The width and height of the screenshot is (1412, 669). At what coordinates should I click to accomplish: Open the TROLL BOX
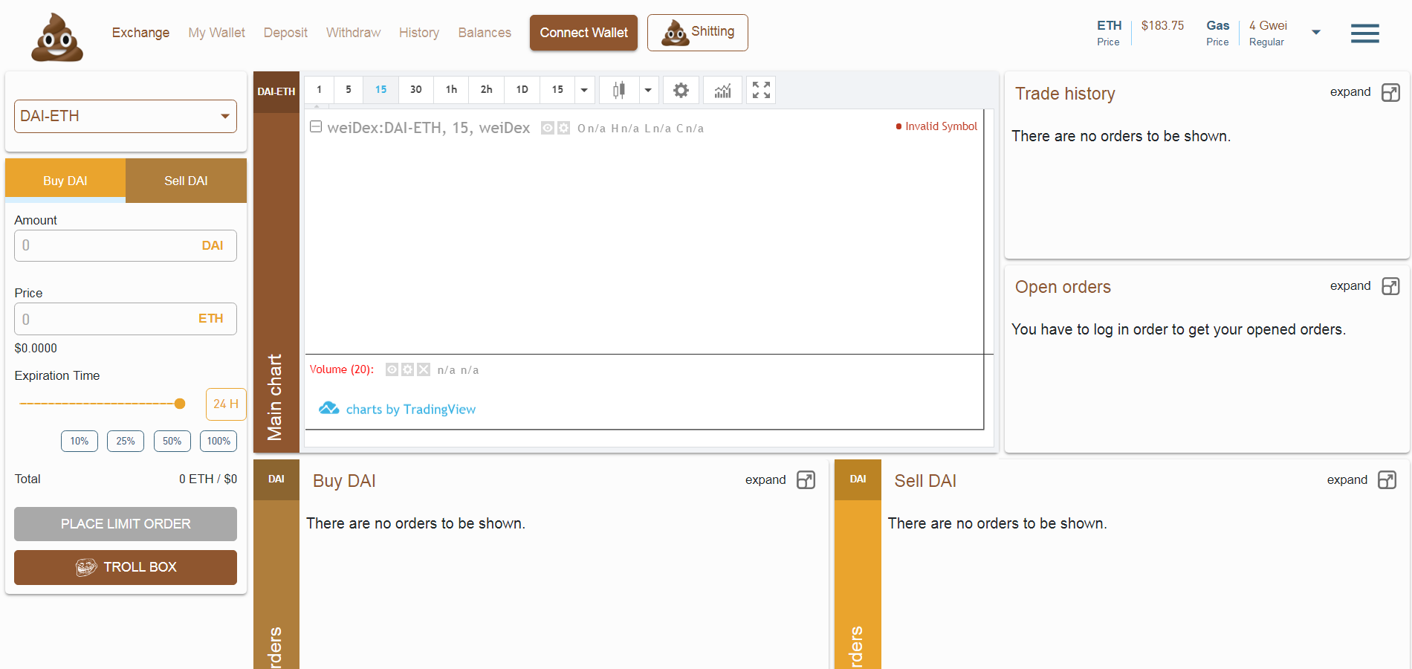point(126,567)
